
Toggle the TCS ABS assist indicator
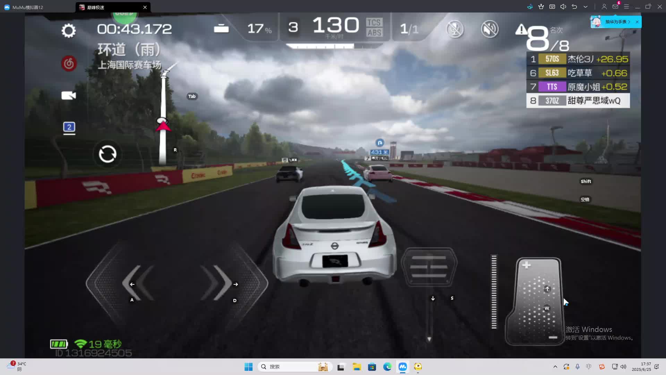tap(374, 27)
